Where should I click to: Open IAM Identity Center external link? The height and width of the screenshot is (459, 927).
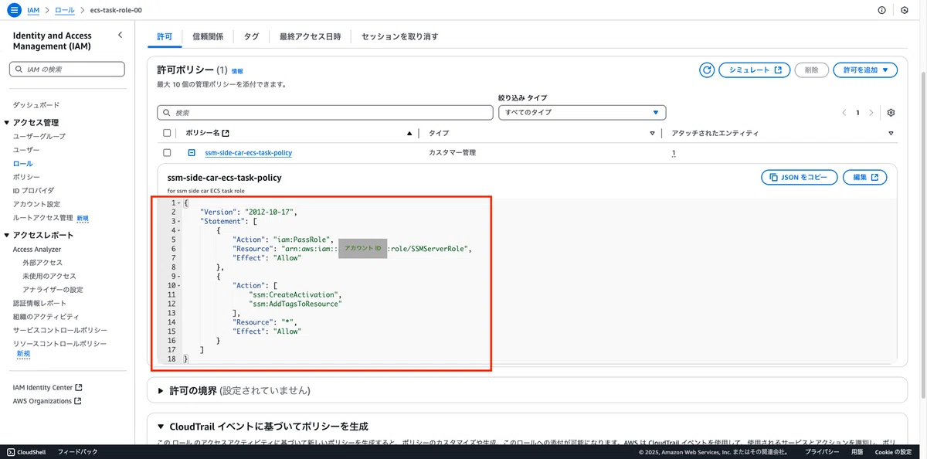click(48, 388)
